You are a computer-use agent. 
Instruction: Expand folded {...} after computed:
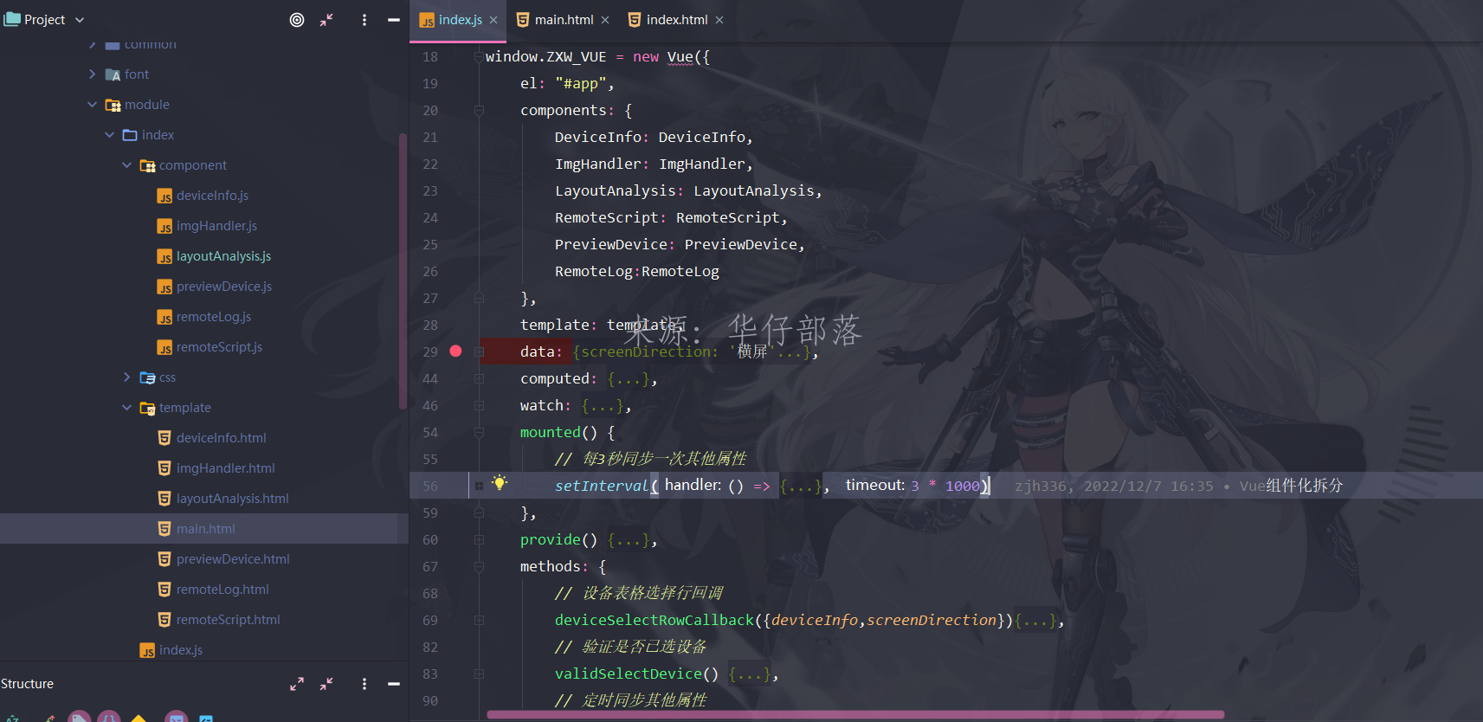click(628, 379)
